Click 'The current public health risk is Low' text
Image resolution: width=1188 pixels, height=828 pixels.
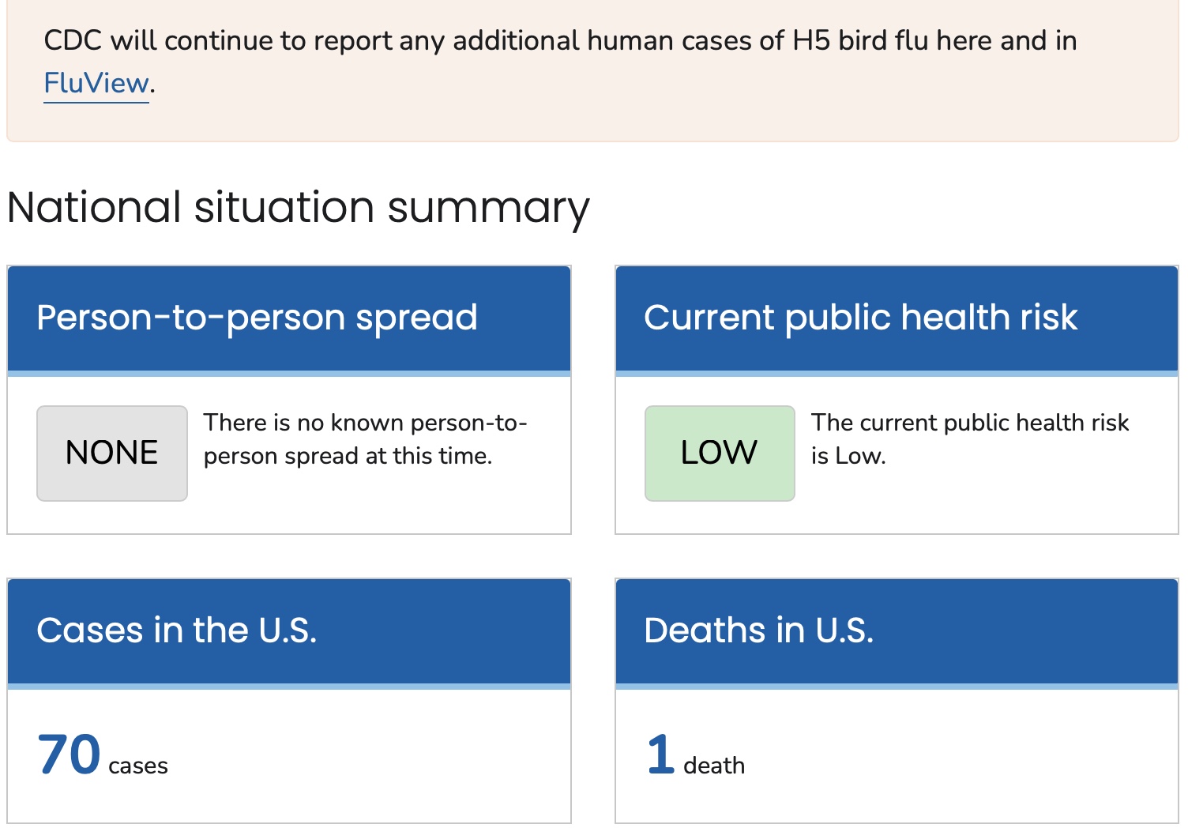tap(969, 439)
